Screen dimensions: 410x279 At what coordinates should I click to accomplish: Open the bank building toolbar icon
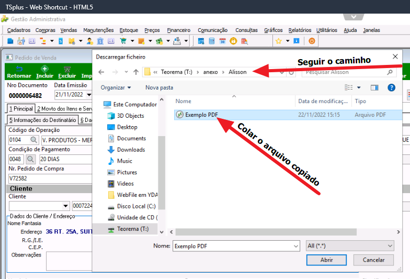point(100,41)
